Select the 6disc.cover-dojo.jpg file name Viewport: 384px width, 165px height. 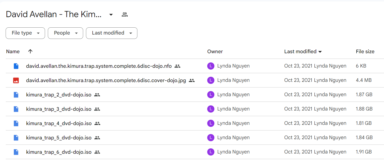coord(106,80)
